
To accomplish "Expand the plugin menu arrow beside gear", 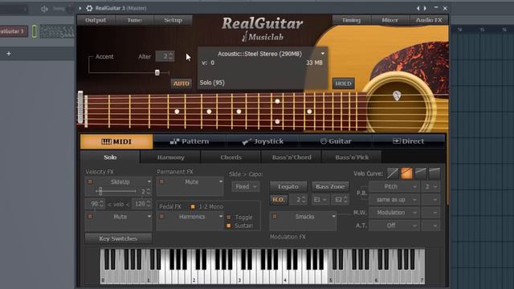I will tap(80, 8).
